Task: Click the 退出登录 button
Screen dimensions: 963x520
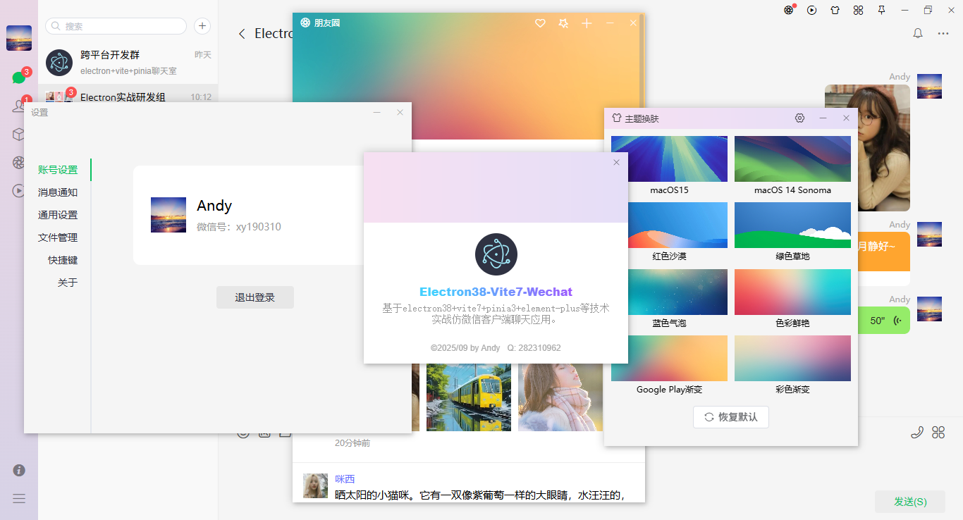Action: click(255, 297)
